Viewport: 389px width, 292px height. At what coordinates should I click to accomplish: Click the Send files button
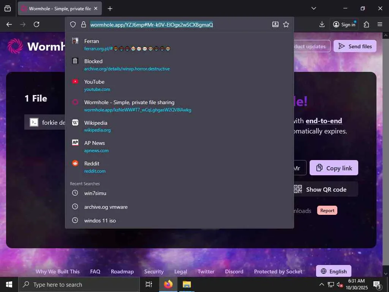click(x=355, y=46)
